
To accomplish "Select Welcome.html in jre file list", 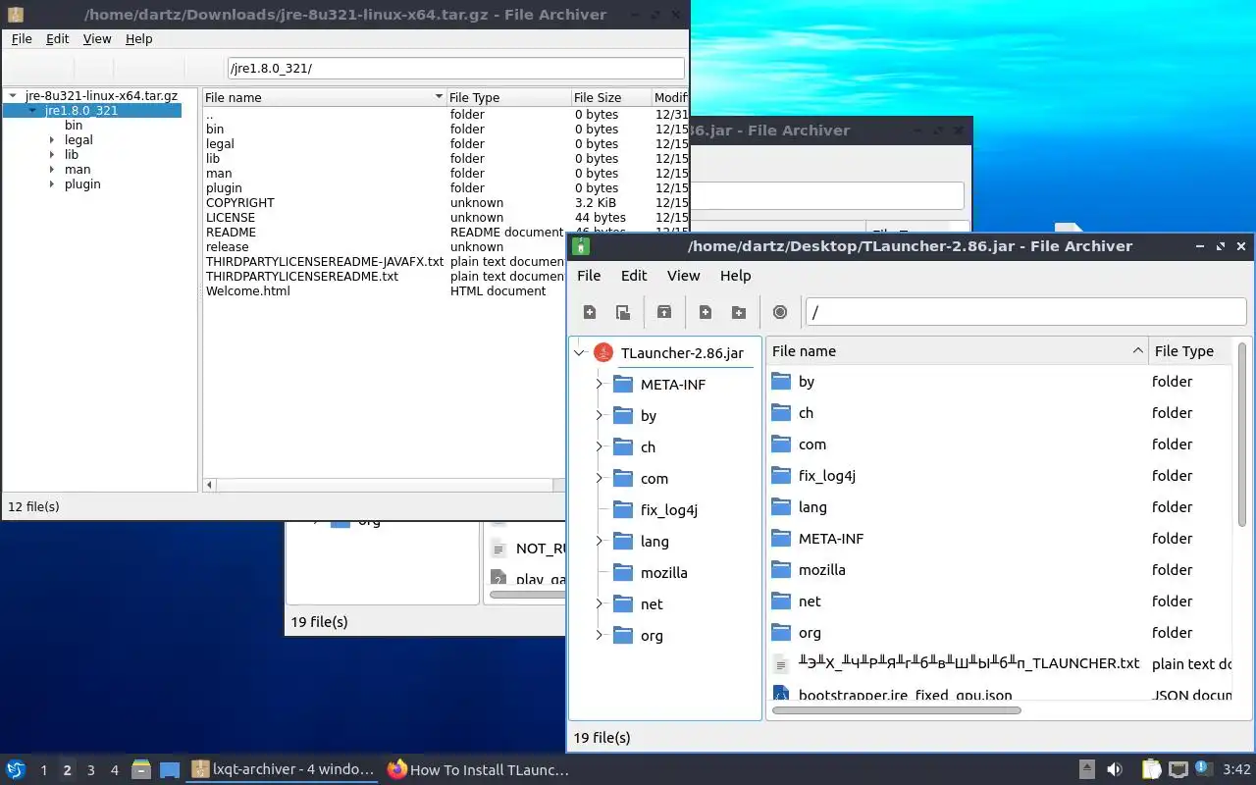I will [248, 291].
